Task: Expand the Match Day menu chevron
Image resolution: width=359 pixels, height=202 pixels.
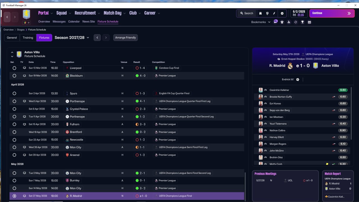Action: [125, 13]
